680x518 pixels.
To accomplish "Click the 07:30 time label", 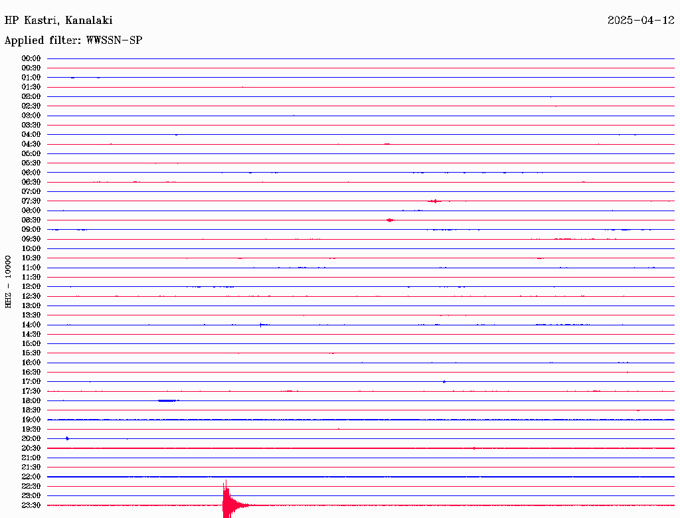I will click(x=31, y=201).
